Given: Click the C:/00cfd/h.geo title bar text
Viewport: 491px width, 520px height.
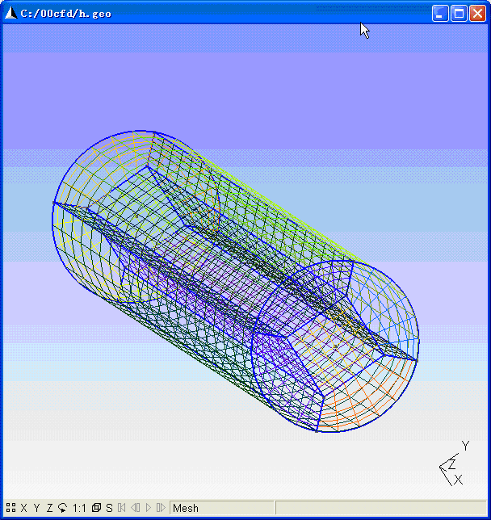Looking at the screenshot, I should pos(66,13).
